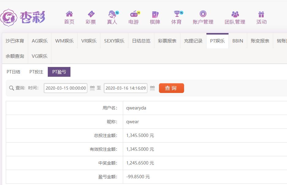Click the orange 查询 button
This screenshot has height=185, width=287.
coord(171,88)
